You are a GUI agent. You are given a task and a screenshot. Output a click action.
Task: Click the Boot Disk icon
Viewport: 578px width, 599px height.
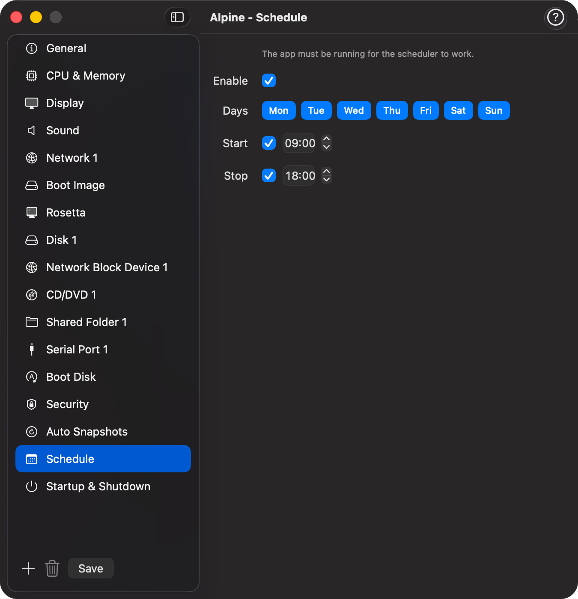point(32,377)
